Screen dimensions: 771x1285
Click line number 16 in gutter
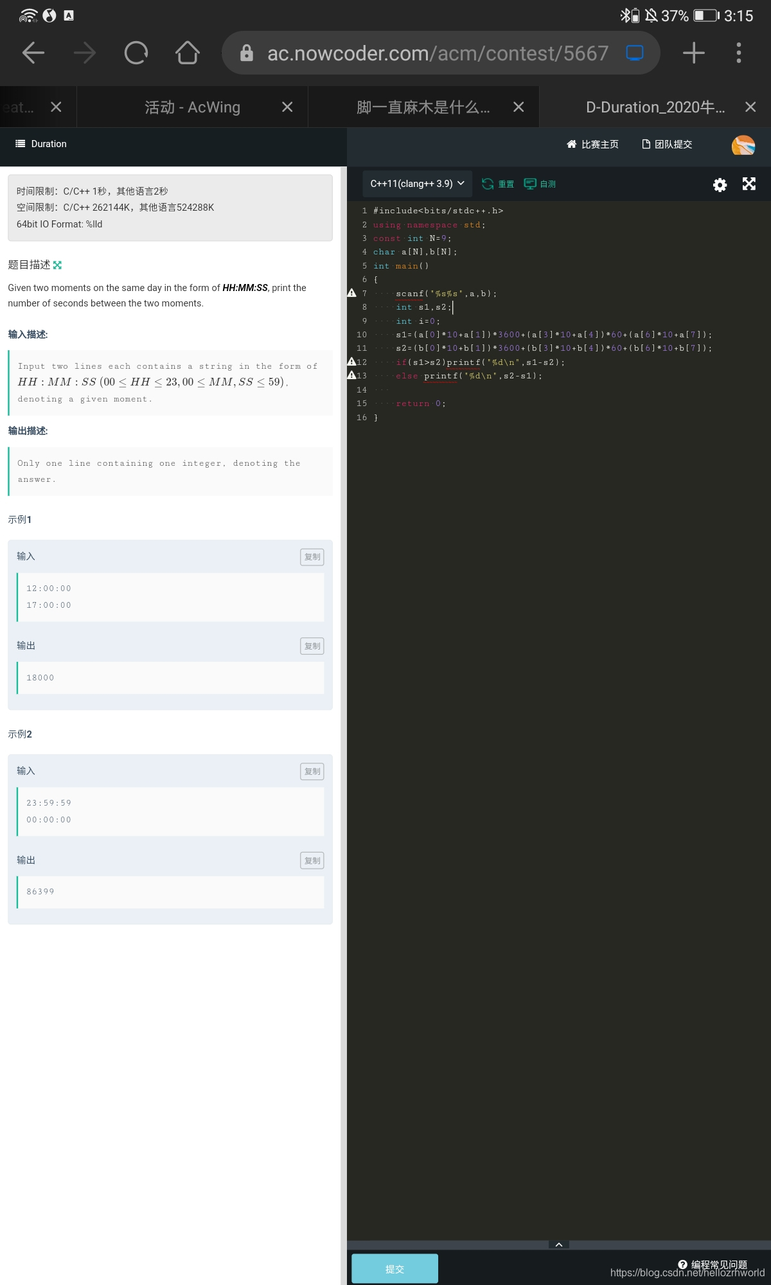coord(362,418)
